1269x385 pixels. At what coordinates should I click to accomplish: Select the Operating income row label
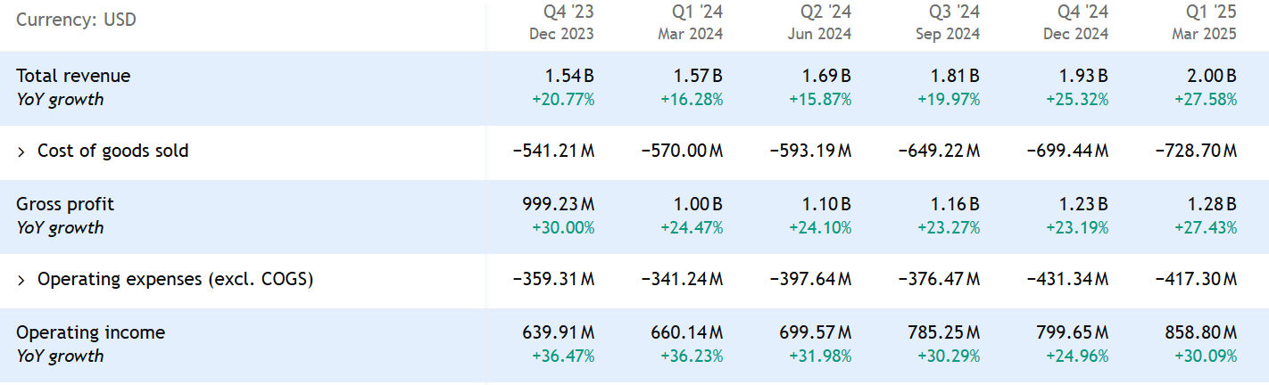pos(90,332)
